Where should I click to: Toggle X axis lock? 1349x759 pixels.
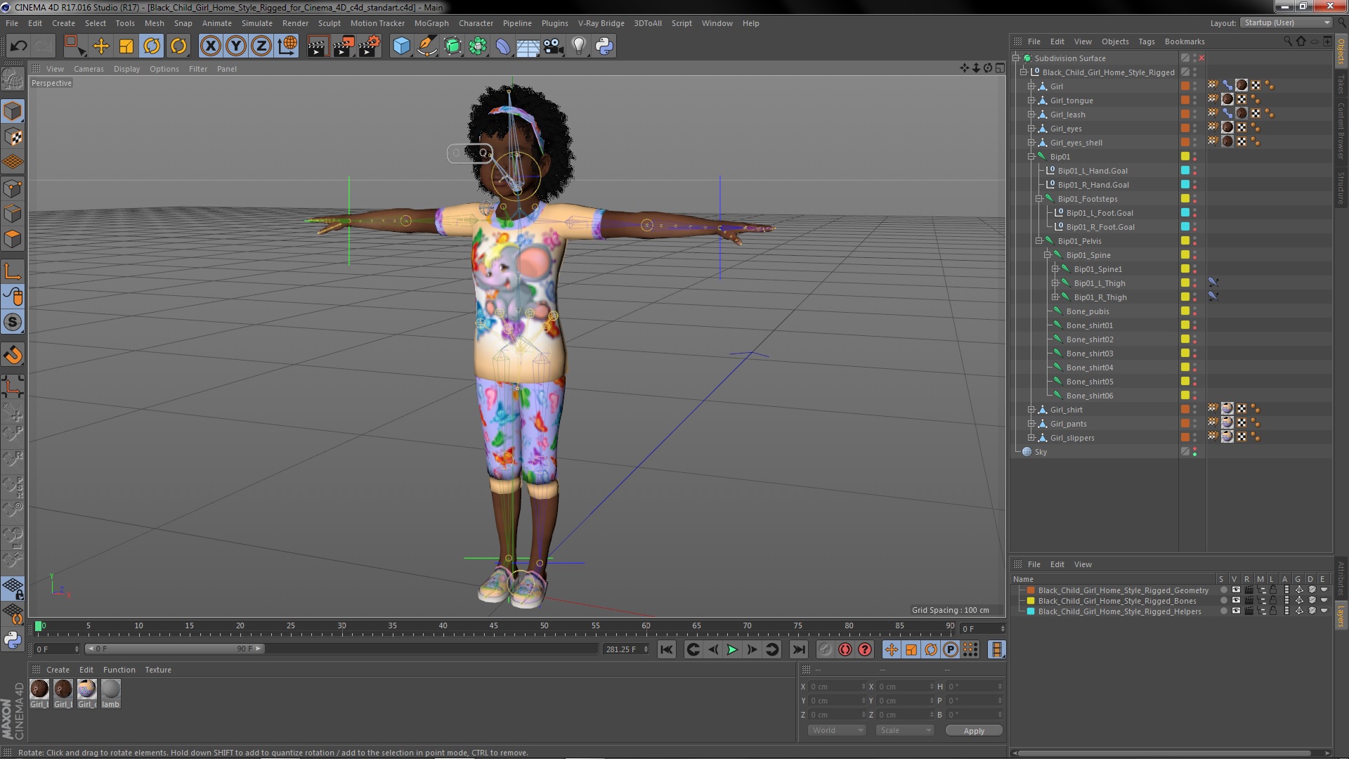click(210, 46)
